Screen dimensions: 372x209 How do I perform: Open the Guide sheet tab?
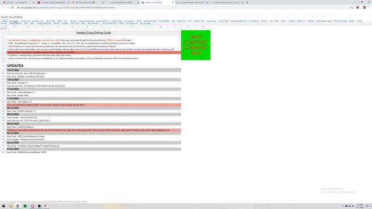point(59,21)
